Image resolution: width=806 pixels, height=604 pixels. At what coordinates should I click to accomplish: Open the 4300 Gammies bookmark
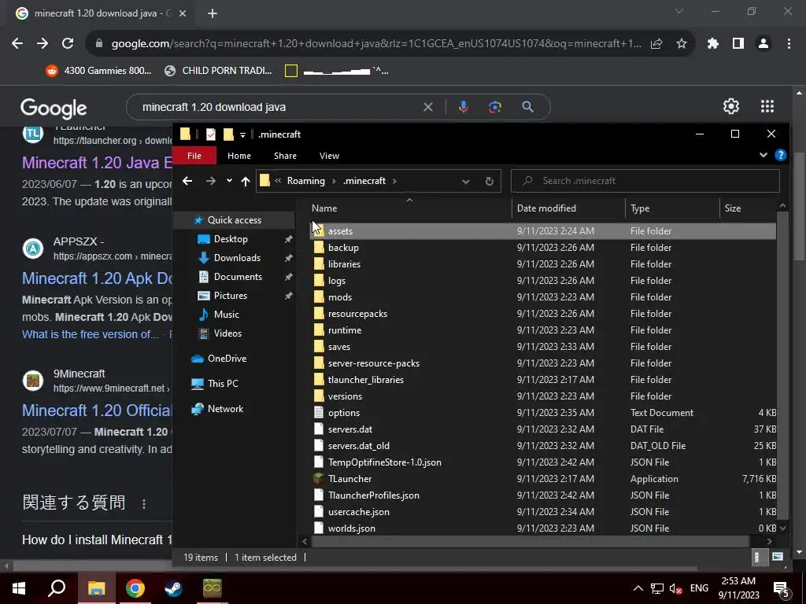tap(98, 71)
